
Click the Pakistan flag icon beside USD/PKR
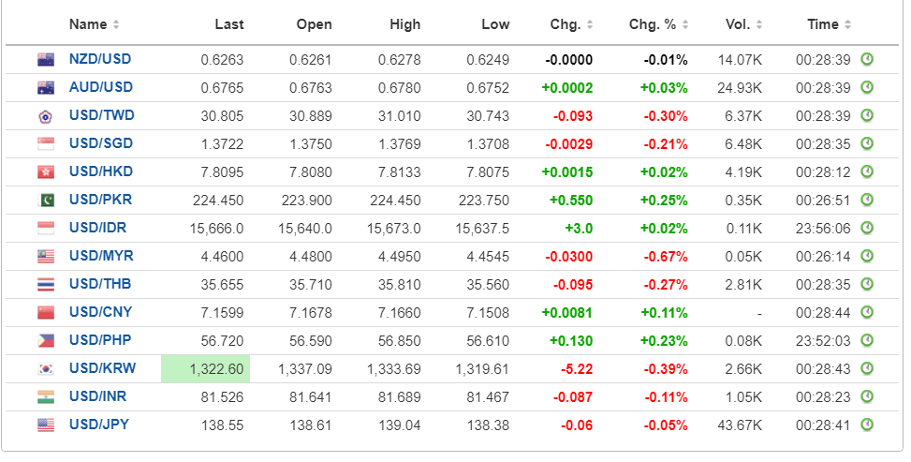tap(45, 201)
